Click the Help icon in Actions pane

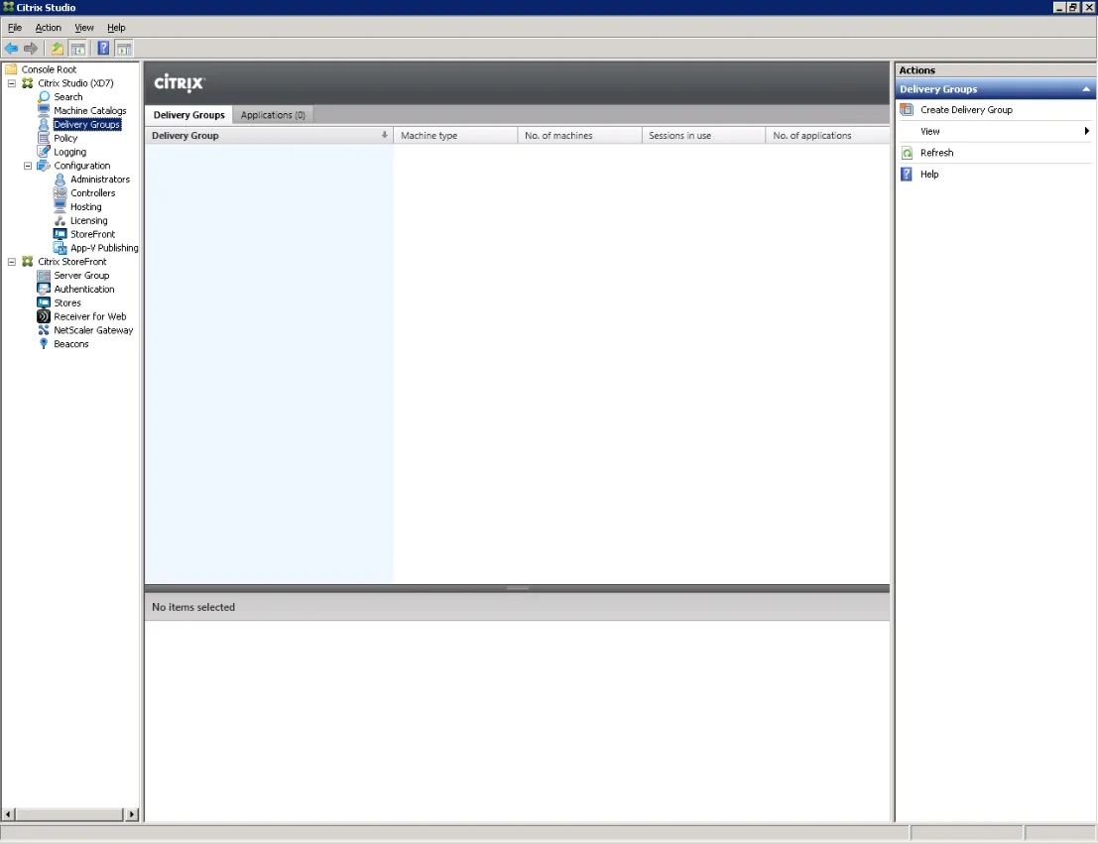907,175
